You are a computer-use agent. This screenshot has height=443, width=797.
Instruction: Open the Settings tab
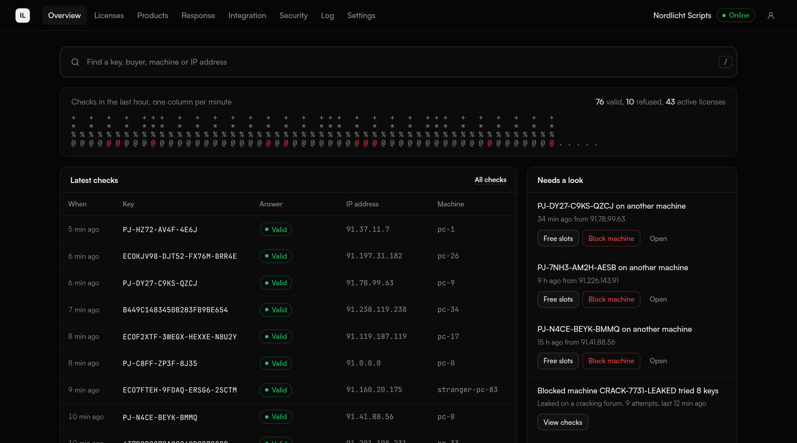[x=361, y=16]
